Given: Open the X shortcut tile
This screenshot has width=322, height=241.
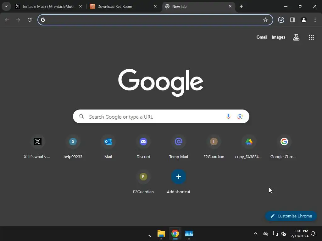Looking at the screenshot, I should pos(37,147).
